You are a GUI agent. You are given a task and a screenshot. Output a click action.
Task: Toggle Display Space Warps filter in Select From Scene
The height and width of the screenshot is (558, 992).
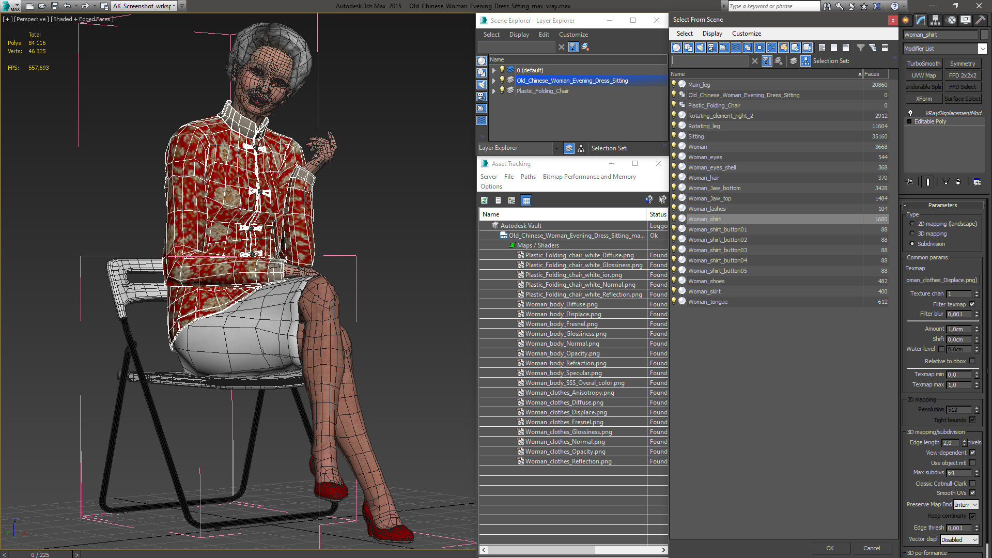(x=736, y=48)
